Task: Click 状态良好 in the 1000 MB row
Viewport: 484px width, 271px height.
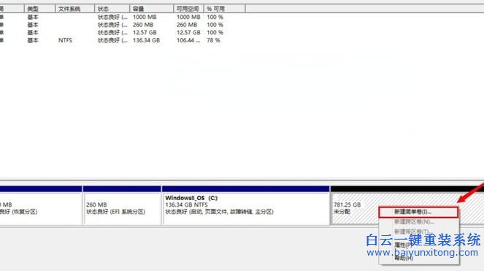Action: tap(112, 17)
